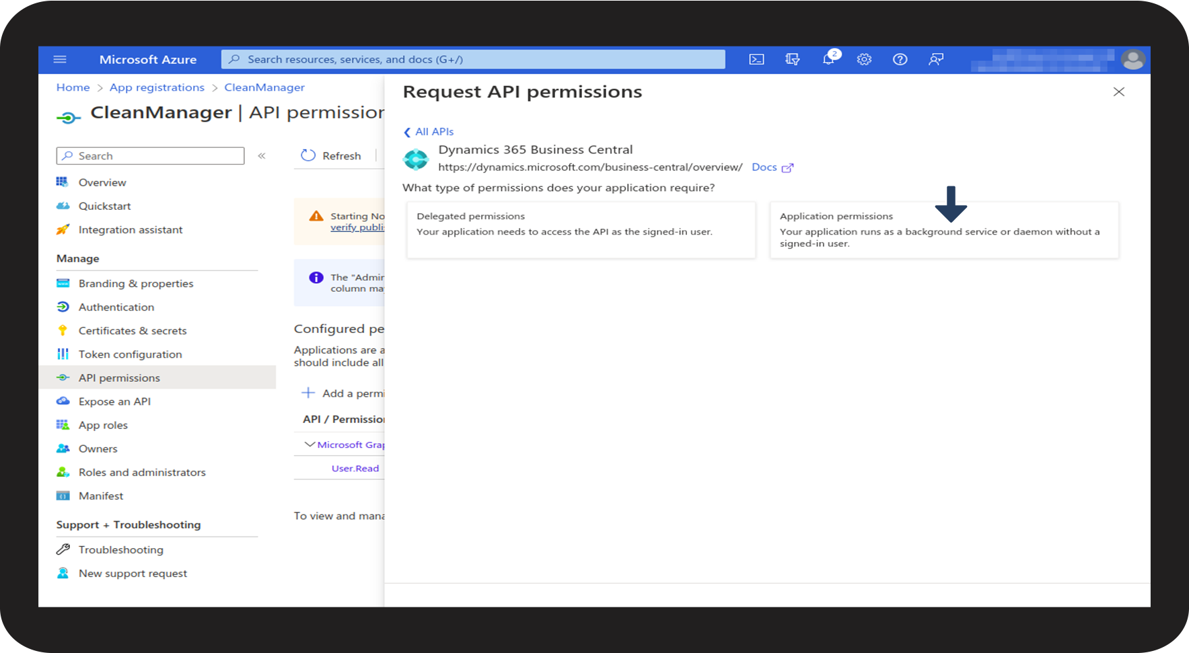Click the Add a permission plus icon
Screen dimensions: 1189x653
tap(308, 393)
